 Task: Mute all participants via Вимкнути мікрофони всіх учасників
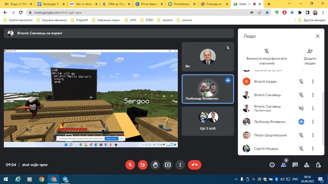click(266, 57)
